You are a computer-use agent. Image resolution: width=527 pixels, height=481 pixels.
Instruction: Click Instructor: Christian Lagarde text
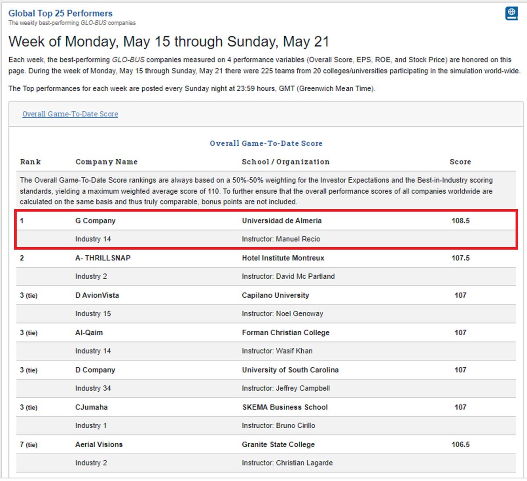click(287, 463)
